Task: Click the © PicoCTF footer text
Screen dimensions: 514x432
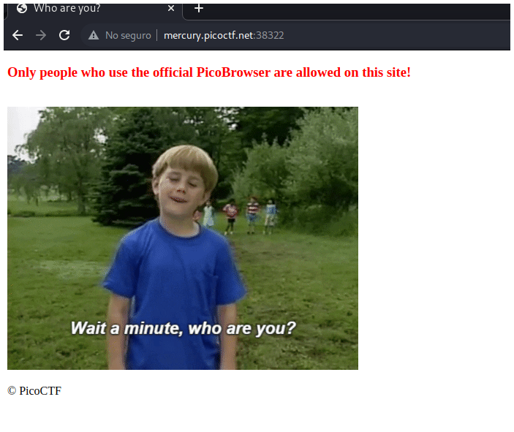Action: 34,391
